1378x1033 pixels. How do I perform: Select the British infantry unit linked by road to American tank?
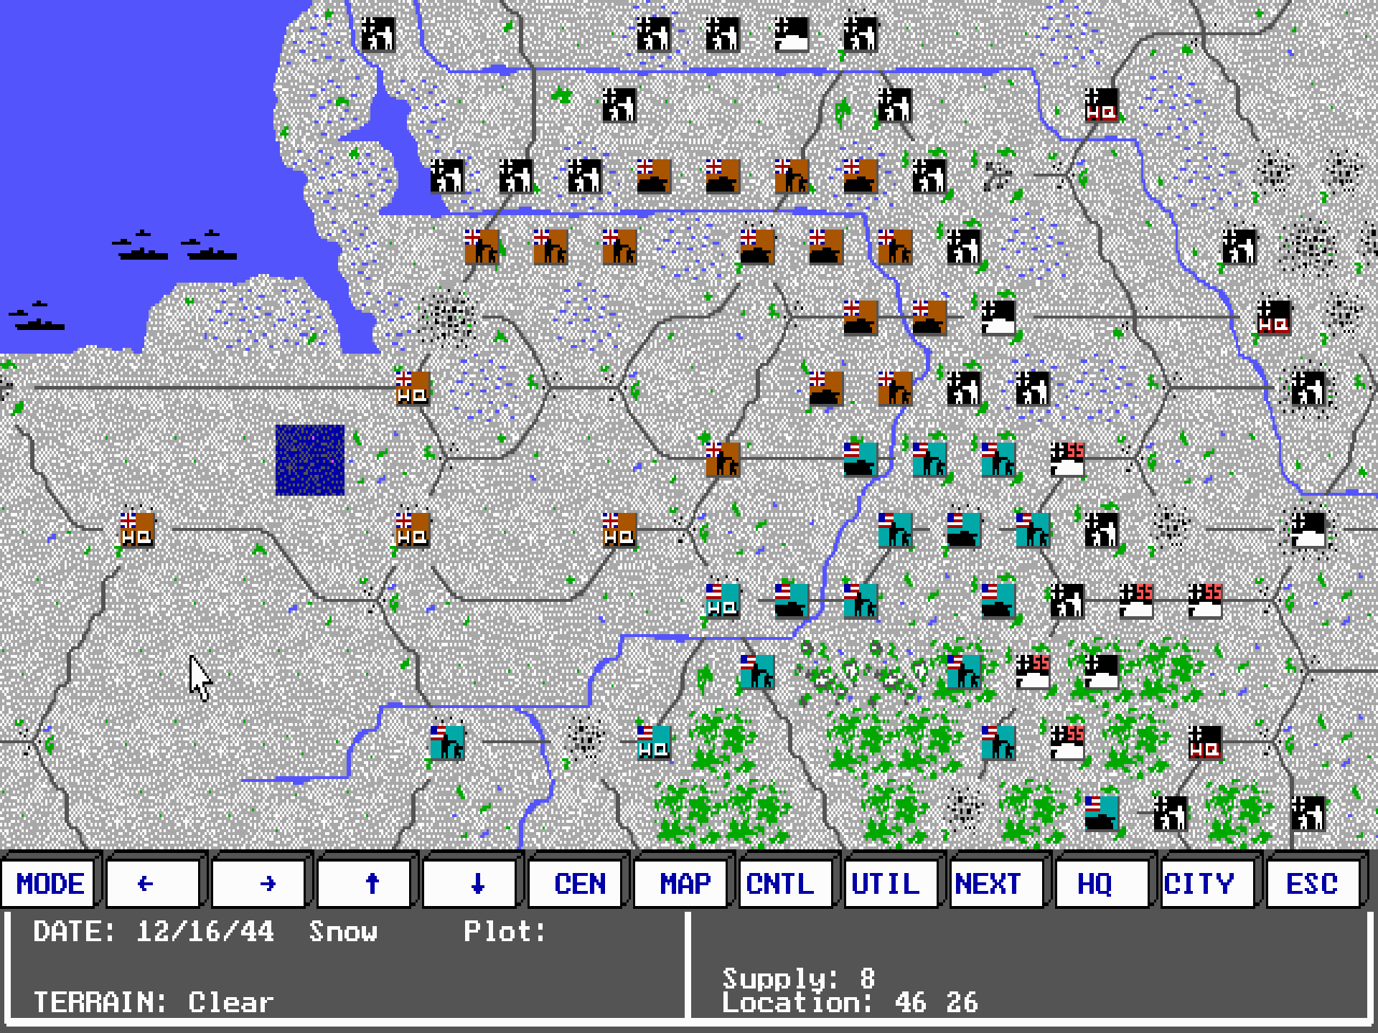coord(723,459)
